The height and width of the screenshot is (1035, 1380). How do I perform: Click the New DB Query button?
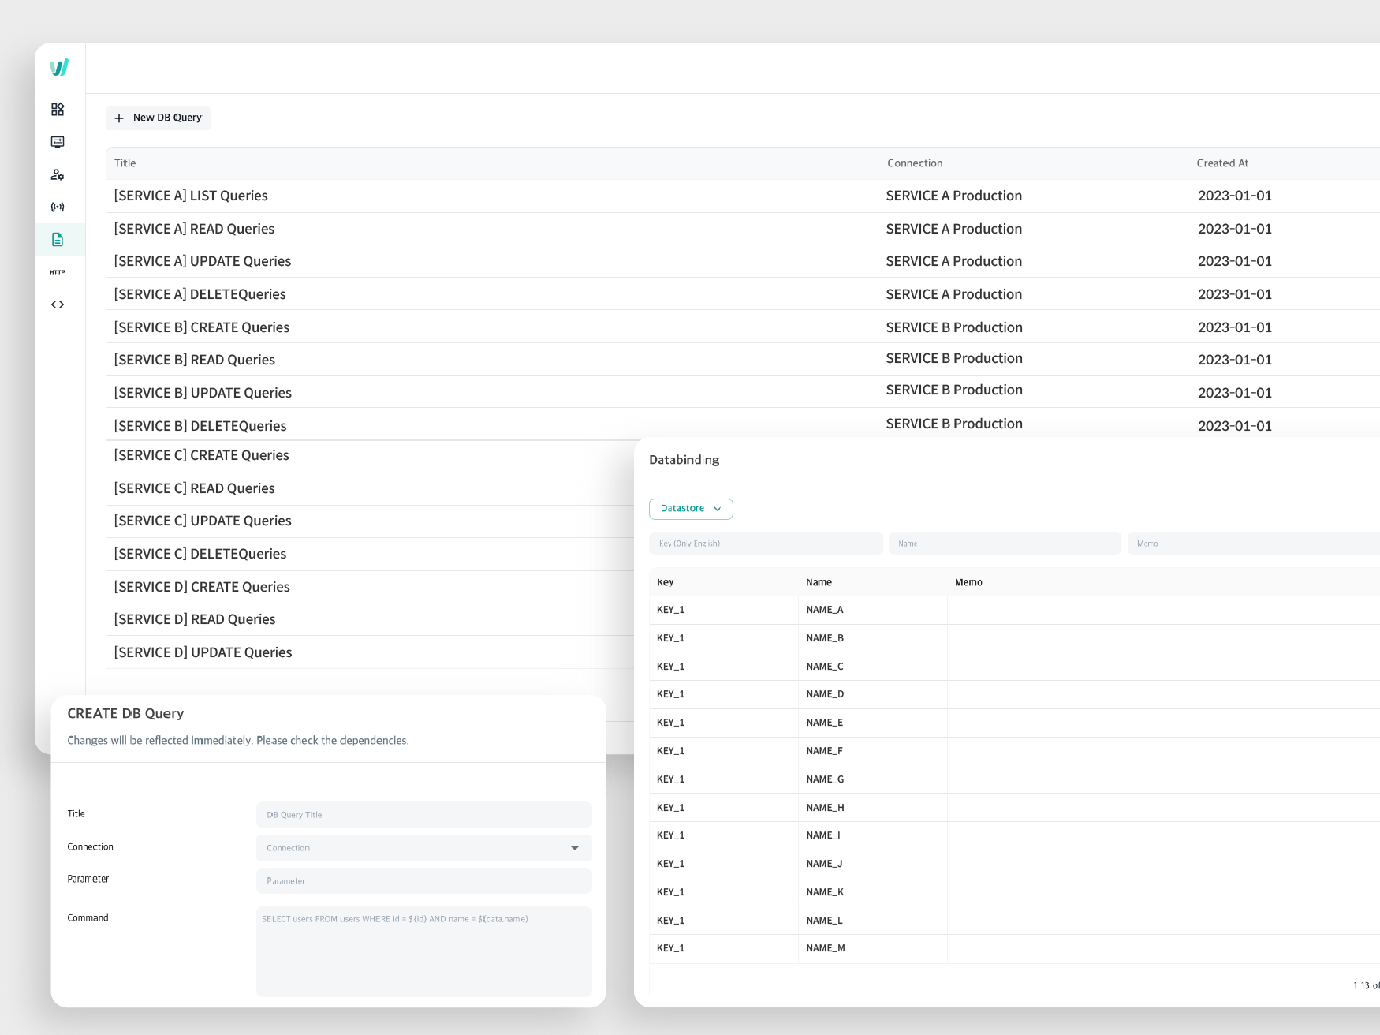[x=159, y=118]
